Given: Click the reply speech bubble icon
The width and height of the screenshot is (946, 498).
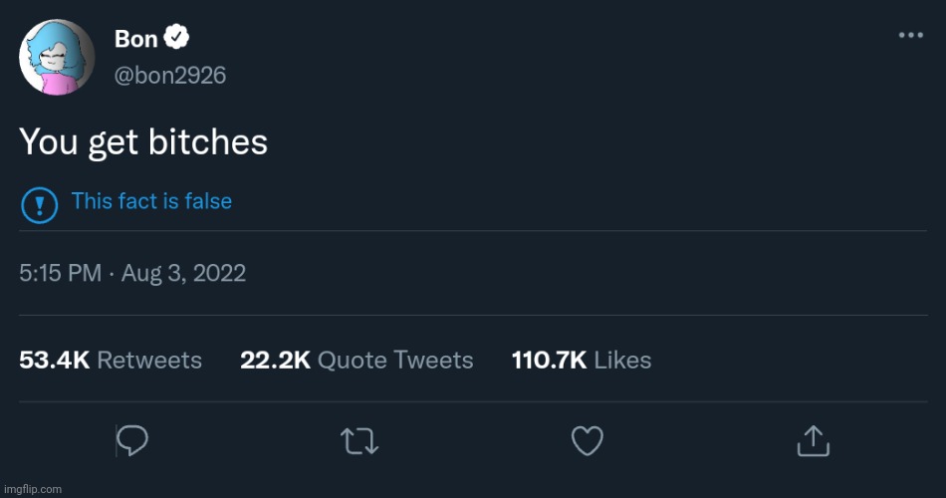Looking at the screenshot, I should coord(132,440).
